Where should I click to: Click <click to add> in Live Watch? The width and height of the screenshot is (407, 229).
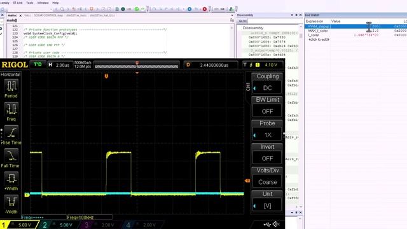319,39
